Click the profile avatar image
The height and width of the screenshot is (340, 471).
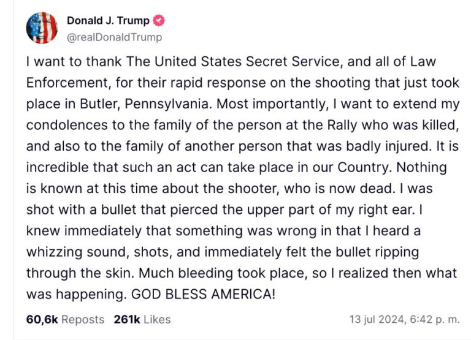pos(42,28)
